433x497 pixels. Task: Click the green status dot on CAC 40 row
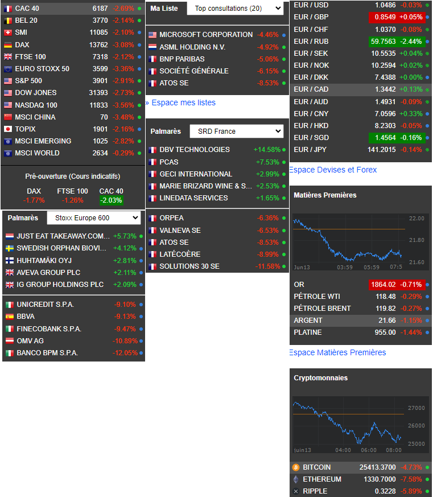(139, 9)
